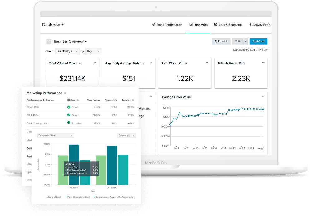Click the Add Card button
Screen dimensions: 312x218
point(258,41)
